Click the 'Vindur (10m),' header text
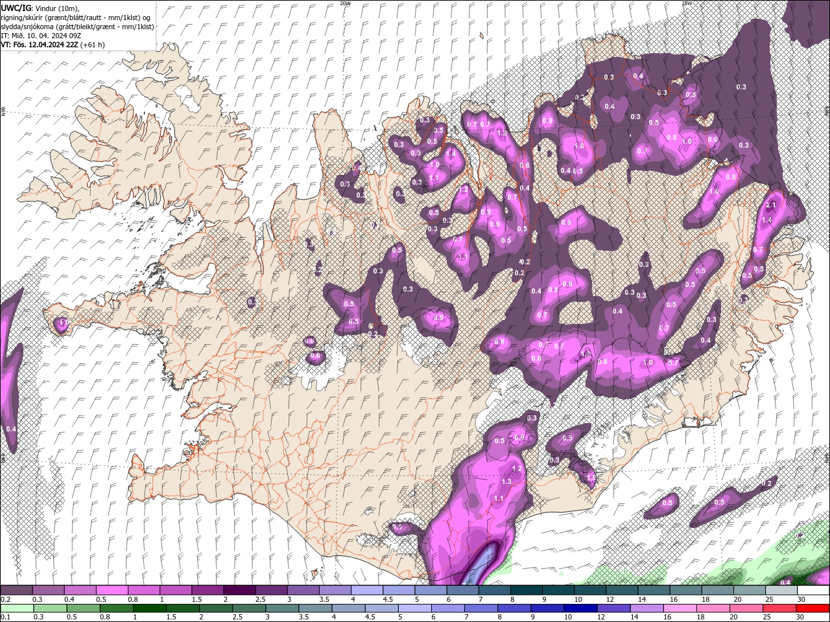The height and width of the screenshot is (622, 830). pos(56,8)
